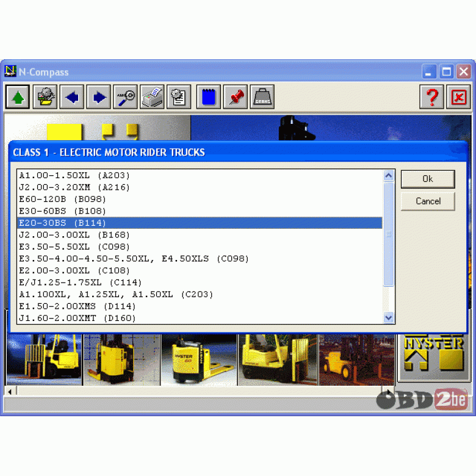
Task: Click the vertical scrollbar thumb in list
Action: 389,234
